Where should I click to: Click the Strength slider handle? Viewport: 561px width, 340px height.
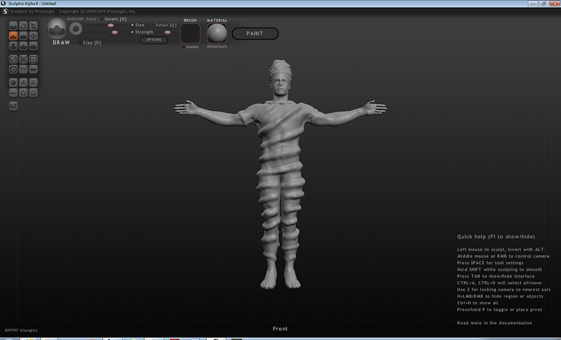point(115,32)
